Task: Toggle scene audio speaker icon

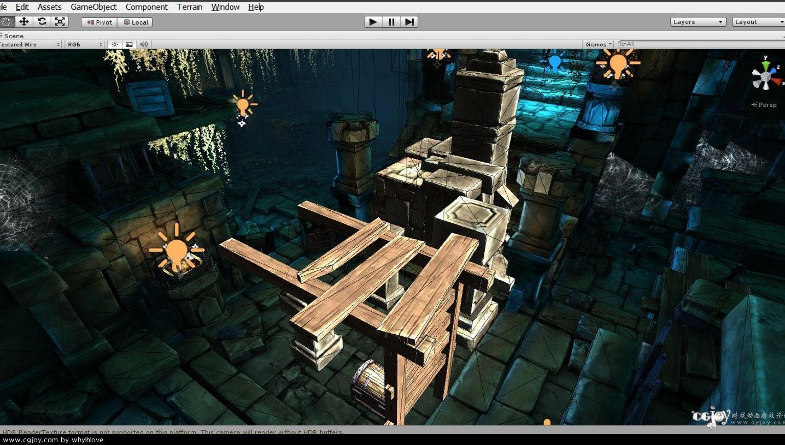Action: (144, 44)
